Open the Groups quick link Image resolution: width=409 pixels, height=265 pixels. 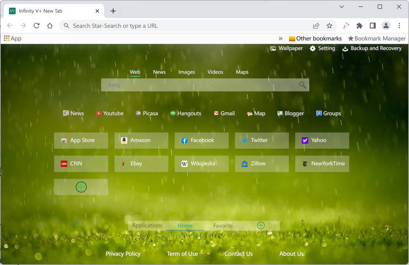pyautogui.click(x=328, y=113)
